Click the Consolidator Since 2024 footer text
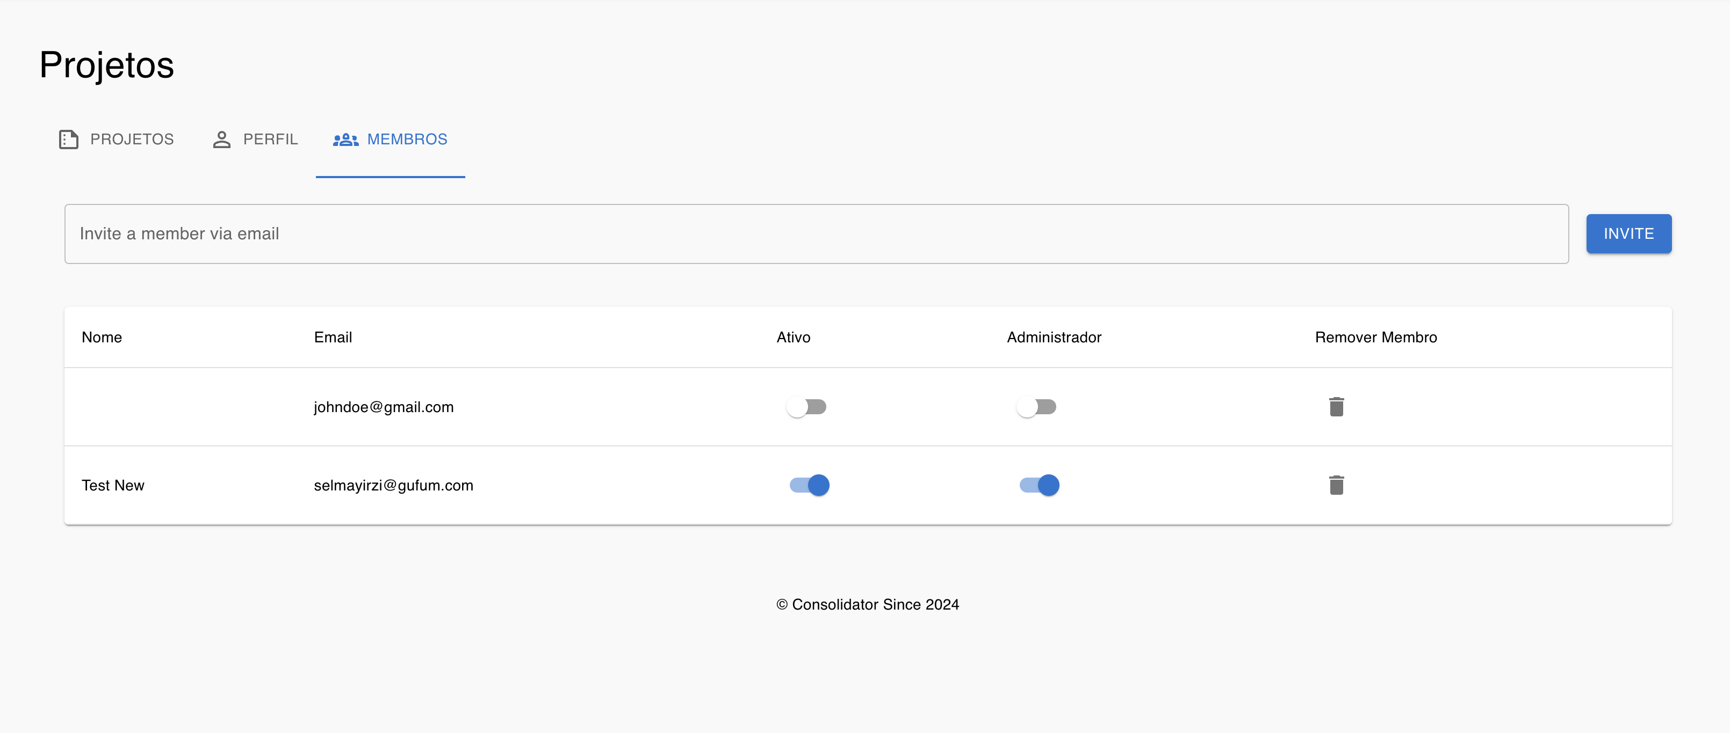This screenshot has height=733, width=1730. 868,604
